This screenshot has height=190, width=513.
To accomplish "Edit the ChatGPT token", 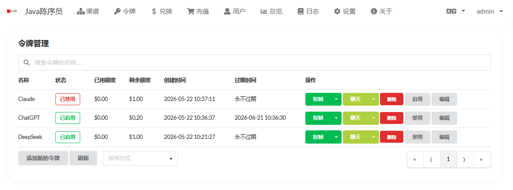I will click(444, 118).
